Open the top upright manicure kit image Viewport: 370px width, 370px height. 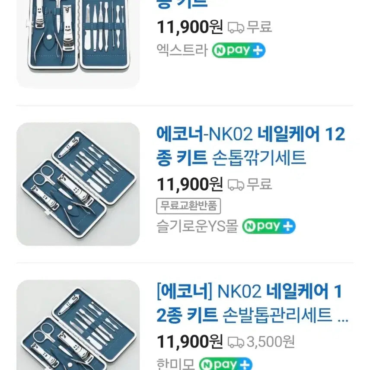pos(78,45)
